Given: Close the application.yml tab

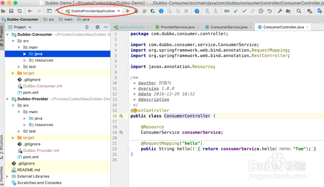Looking at the screenshot, I should coord(148,27).
